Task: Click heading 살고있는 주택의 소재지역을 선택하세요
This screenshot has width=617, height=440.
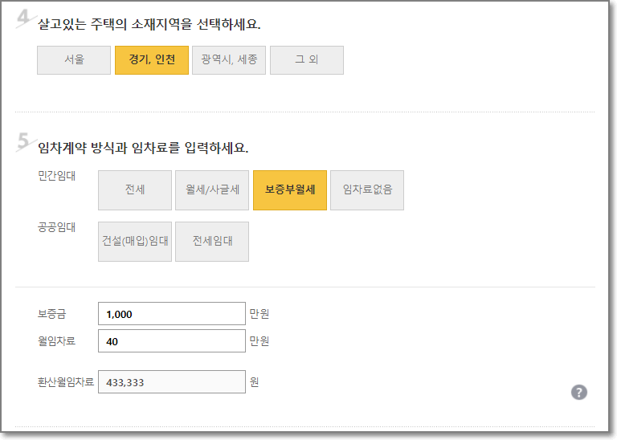Action: 149,24
